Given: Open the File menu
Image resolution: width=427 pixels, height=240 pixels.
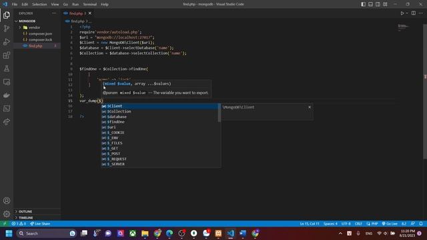Looking at the screenshot, I should [15, 5].
